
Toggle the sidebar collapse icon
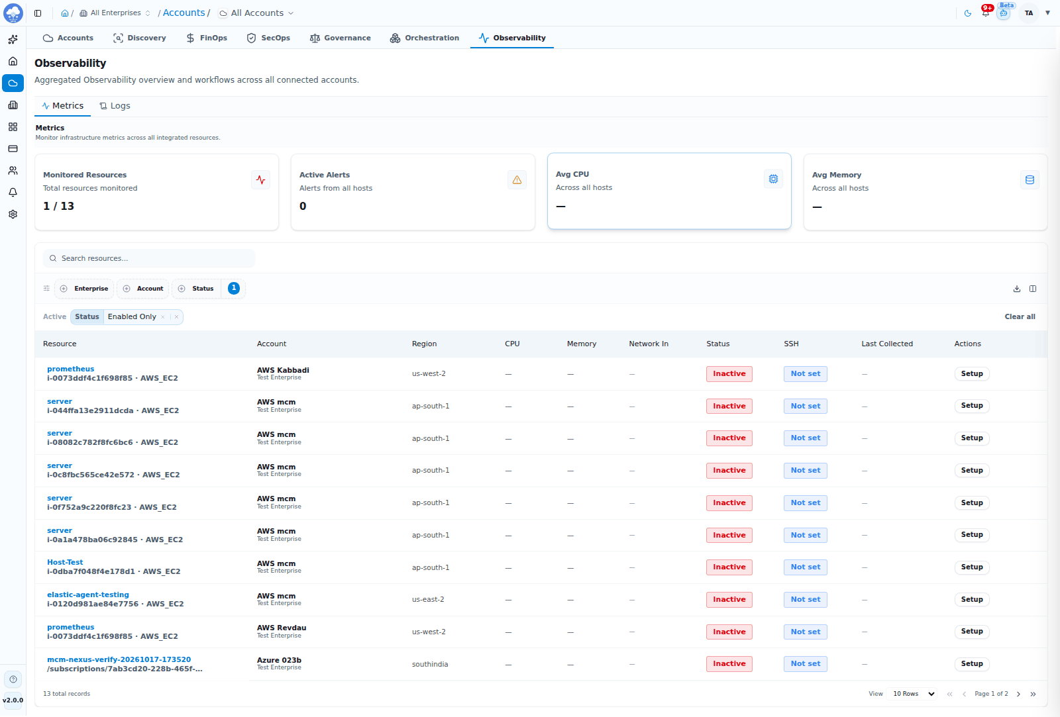pyautogui.click(x=38, y=13)
